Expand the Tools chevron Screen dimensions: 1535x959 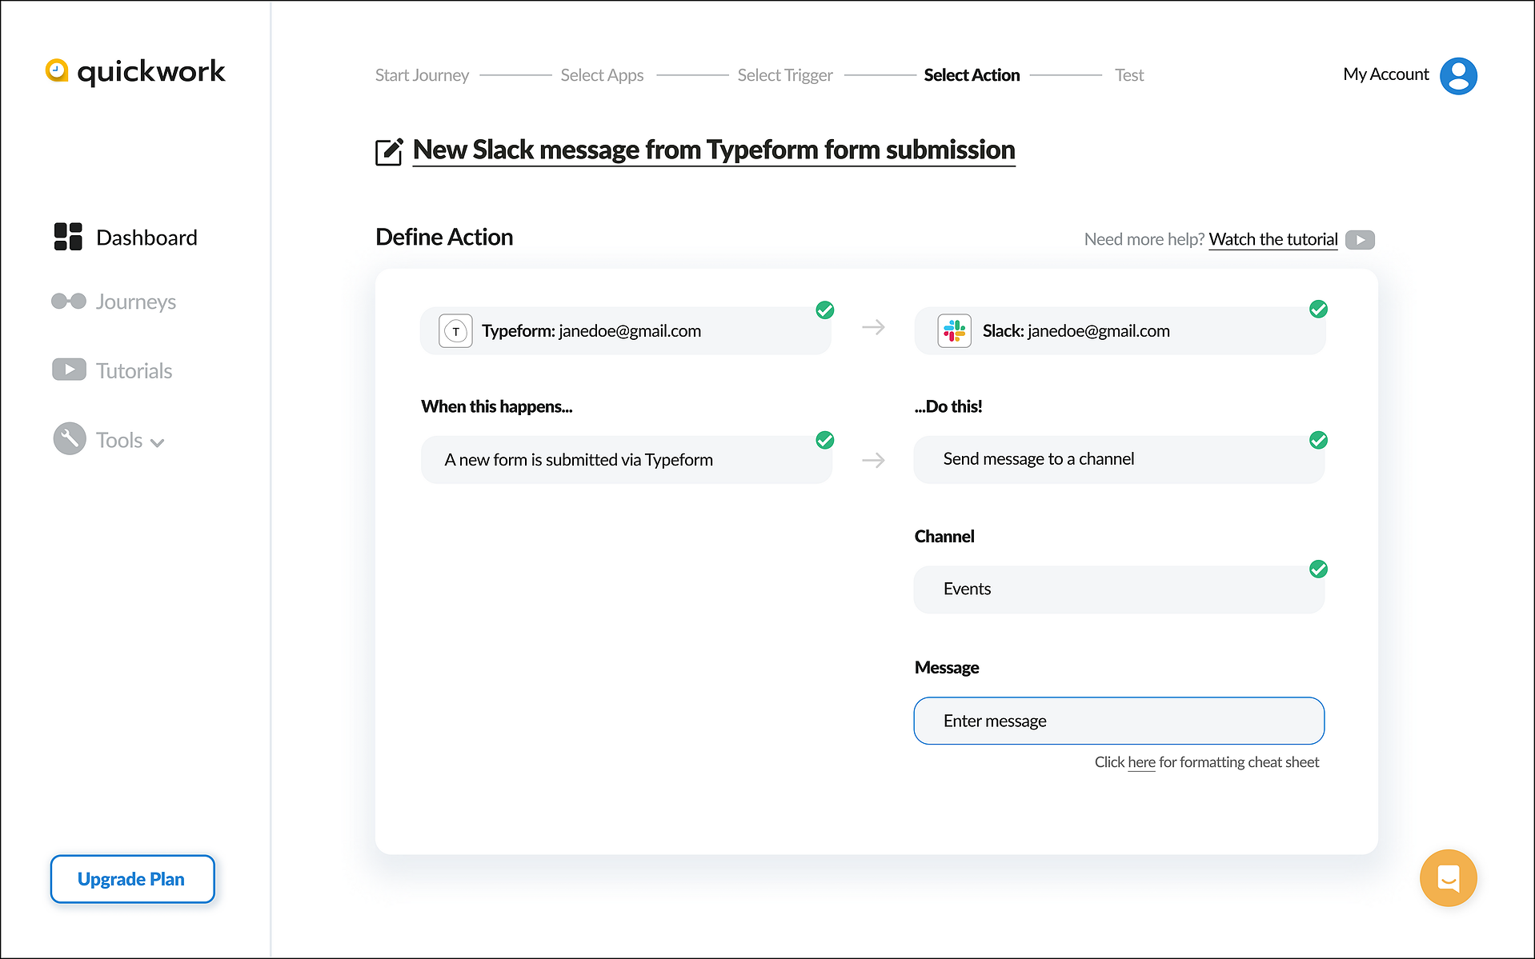pos(158,442)
